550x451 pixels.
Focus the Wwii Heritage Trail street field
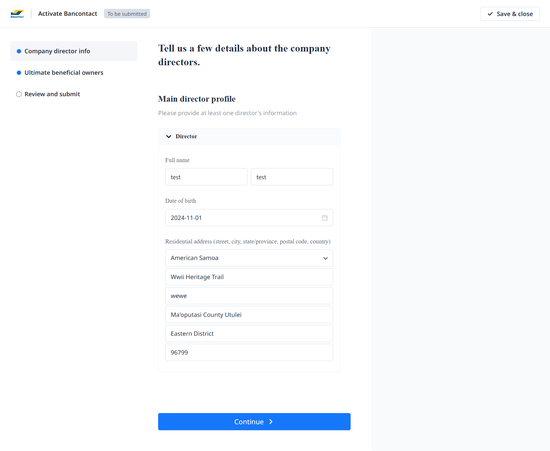[249, 277]
